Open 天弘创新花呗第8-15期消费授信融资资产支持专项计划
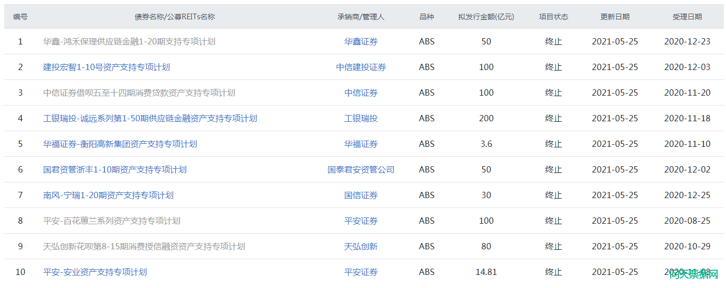726x288 pixels. pyautogui.click(x=144, y=246)
